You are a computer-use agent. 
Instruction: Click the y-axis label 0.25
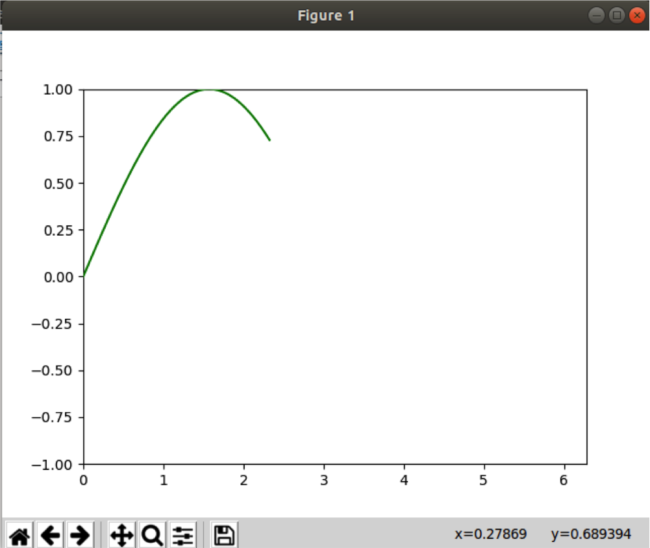[58, 230]
